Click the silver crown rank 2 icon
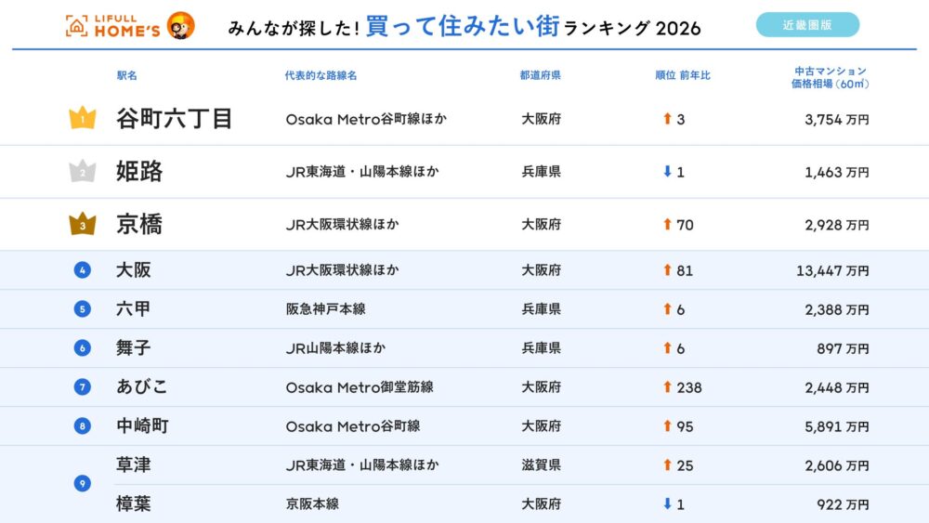The width and height of the screenshot is (929, 523). pyautogui.click(x=83, y=172)
